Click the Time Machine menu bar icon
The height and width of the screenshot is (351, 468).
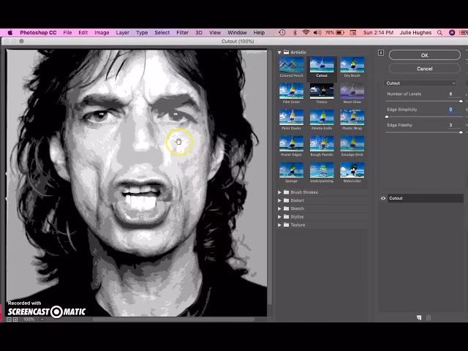[282, 32]
